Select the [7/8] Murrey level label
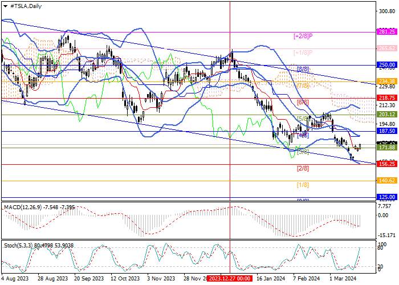This screenshot has width=399, height=285. pyautogui.click(x=303, y=85)
